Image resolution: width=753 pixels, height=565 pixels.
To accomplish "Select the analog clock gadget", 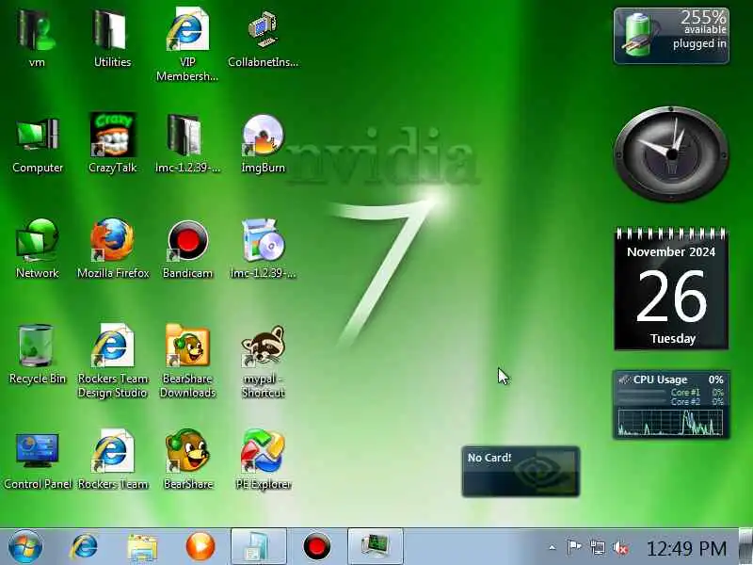I will (671, 153).
